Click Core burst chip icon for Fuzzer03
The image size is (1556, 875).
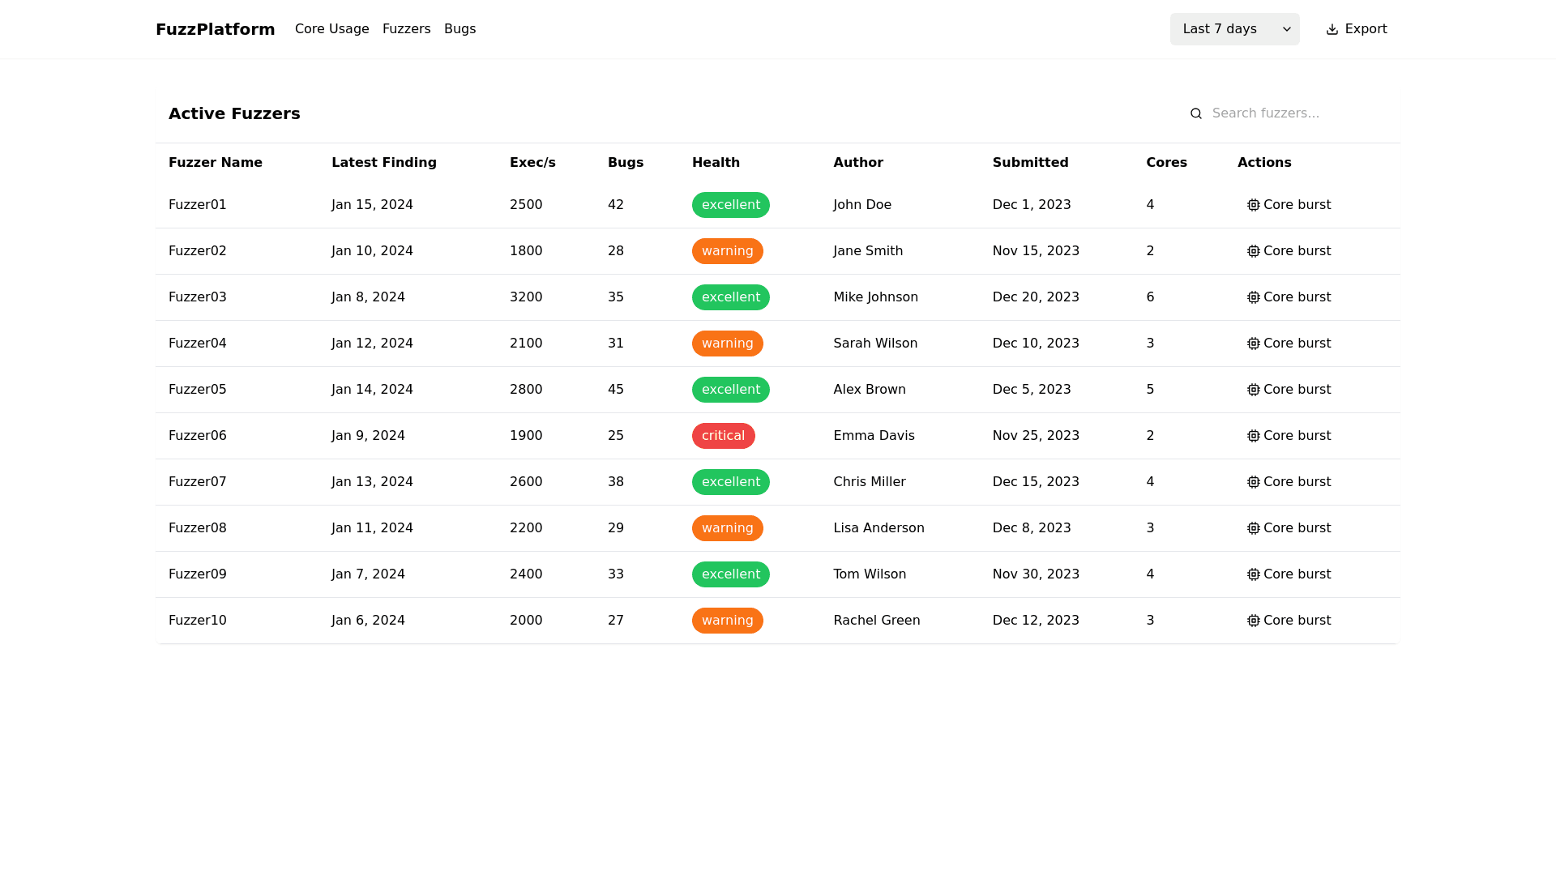[1253, 297]
